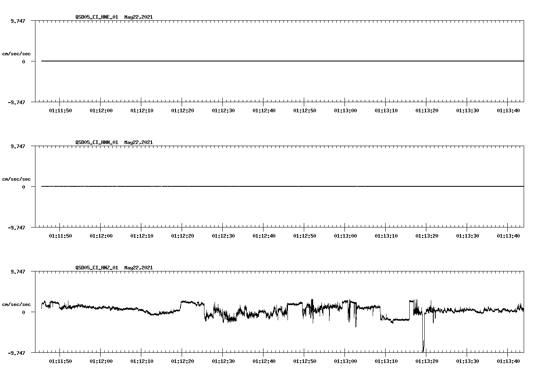This screenshot has width=553, height=376.
Task: Click the flat HNN waveform trace
Action: click(x=244, y=186)
